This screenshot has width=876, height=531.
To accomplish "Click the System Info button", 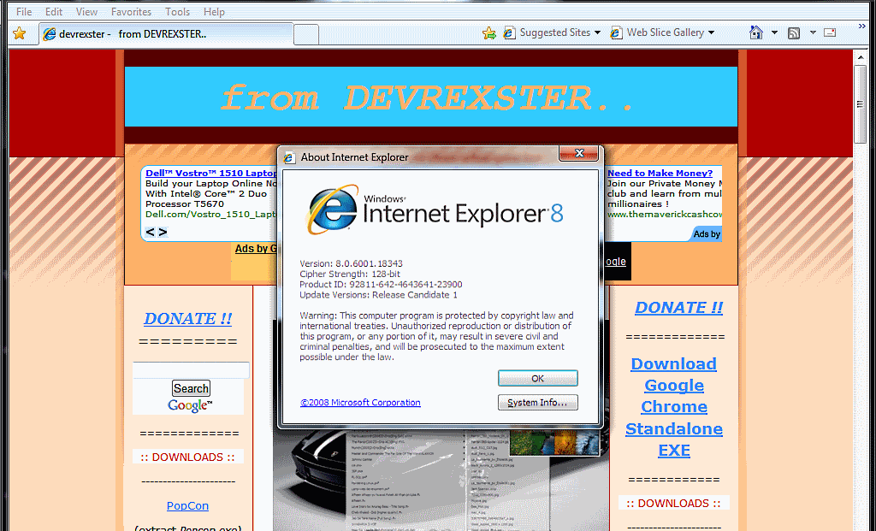I will pos(537,402).
